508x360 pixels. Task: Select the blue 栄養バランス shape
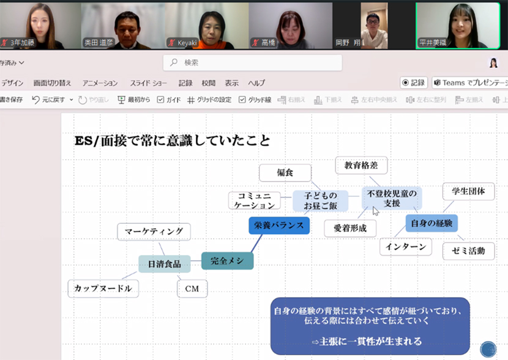tap(278, 225)
